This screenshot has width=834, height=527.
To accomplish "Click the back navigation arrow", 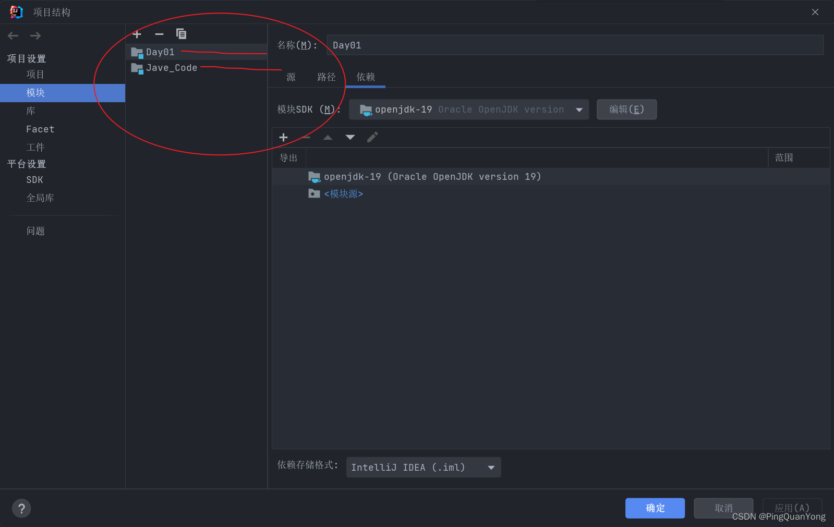I will click(13, 35).
